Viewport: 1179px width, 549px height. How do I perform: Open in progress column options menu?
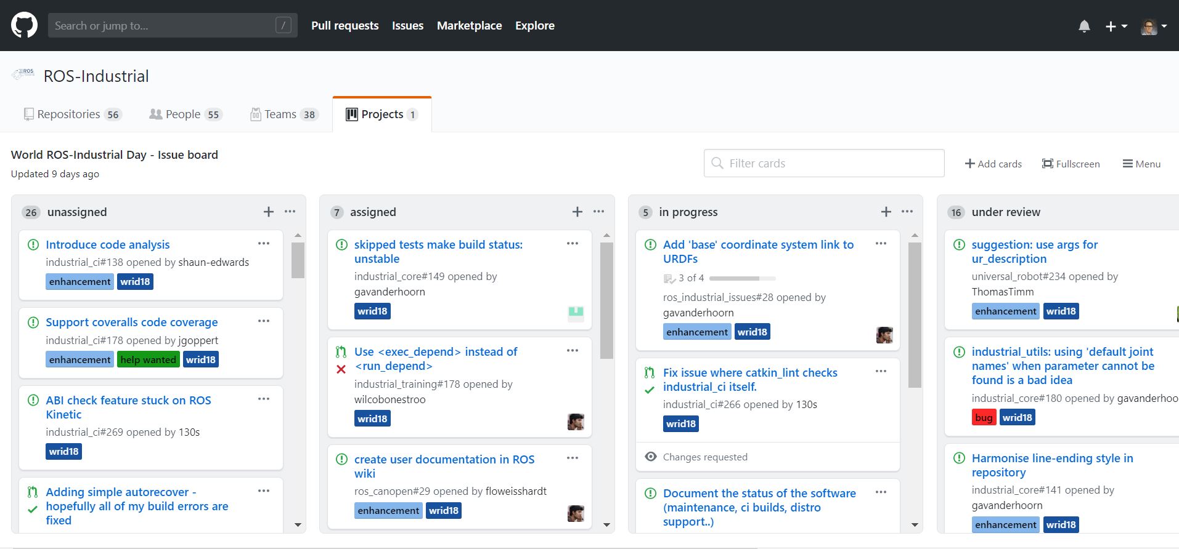[x=907, y=211]
